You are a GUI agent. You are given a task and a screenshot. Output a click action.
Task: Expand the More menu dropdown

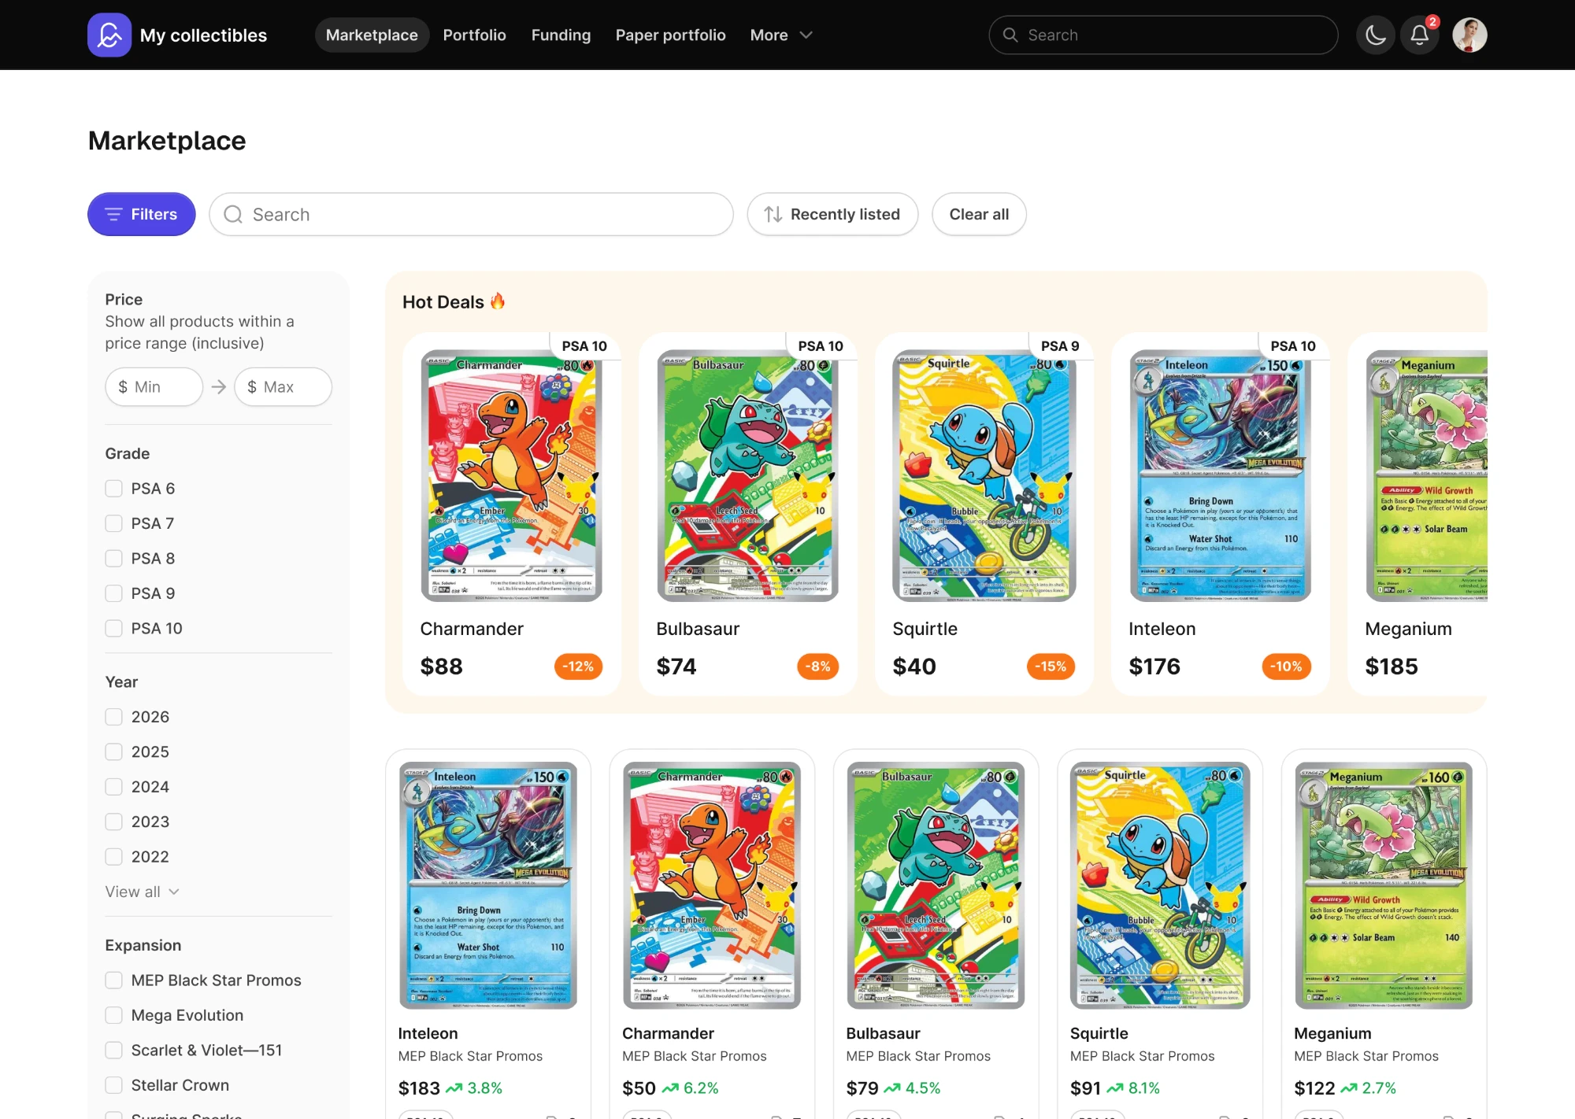pos(781,35)
